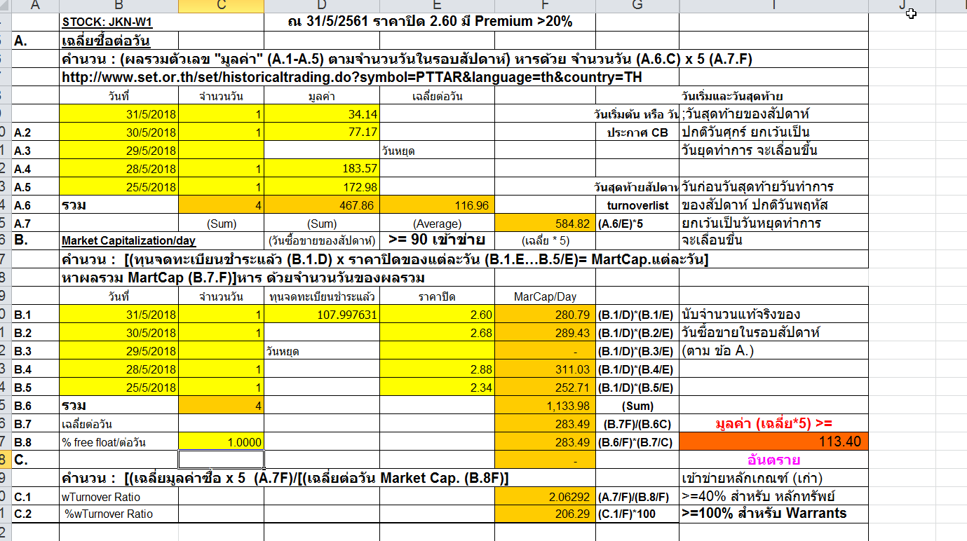Click the average value 116.96

coord(437,205)
